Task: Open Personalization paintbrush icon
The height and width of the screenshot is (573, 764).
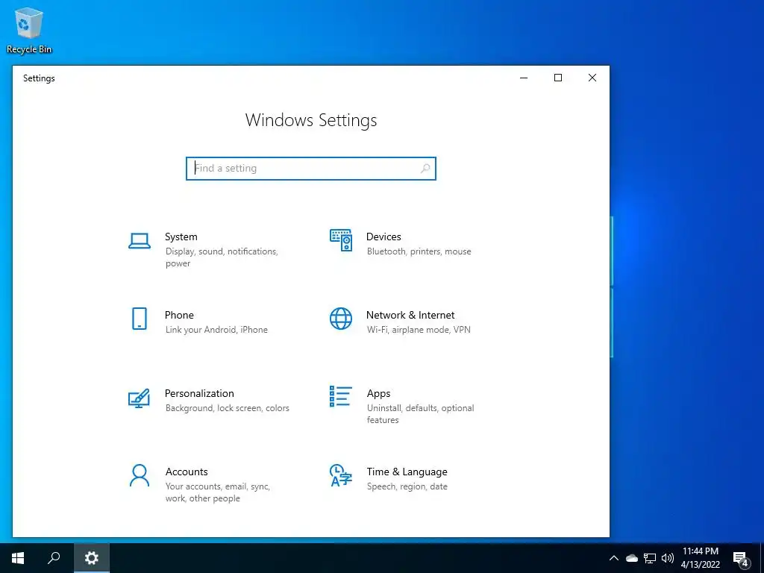Action: pos(139,398)
